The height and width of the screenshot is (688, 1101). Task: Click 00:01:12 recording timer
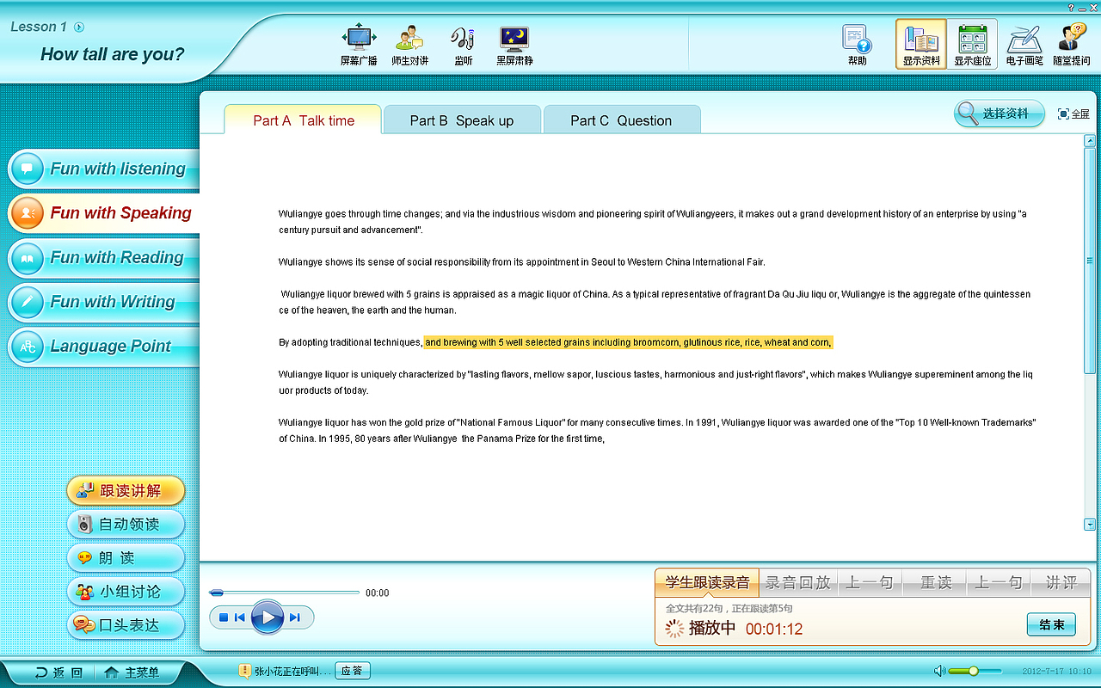coord(774,629)
